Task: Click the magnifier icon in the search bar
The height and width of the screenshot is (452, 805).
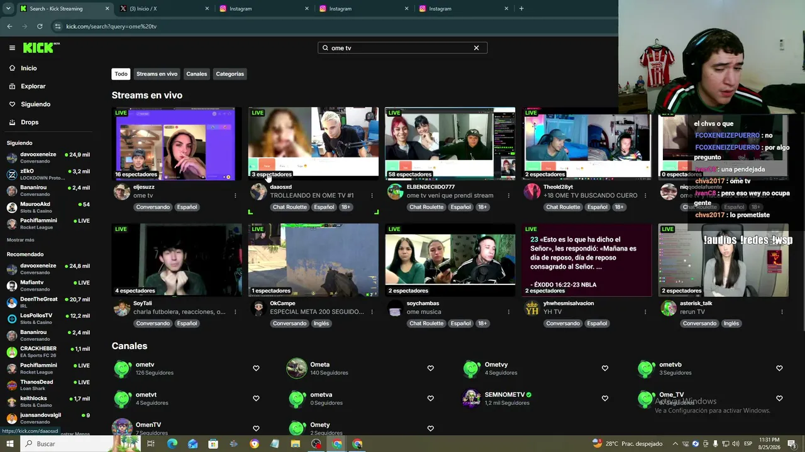Action: tap(325, 48)
